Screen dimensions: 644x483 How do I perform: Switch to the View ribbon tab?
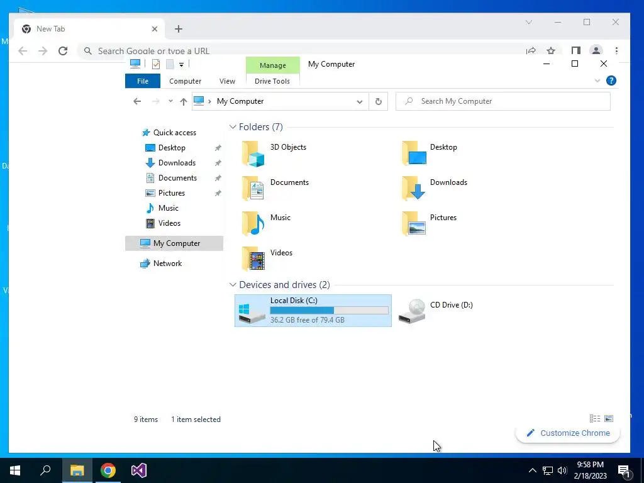coord(227,81)
